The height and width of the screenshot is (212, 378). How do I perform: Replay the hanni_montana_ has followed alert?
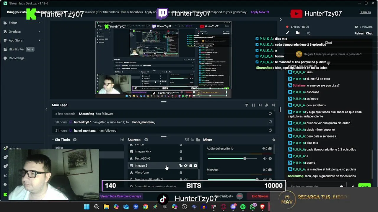[x=270, y=130]
